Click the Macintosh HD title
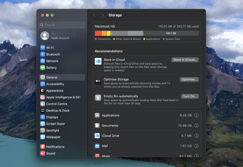The image size is (243, 167). coord(105,26)
